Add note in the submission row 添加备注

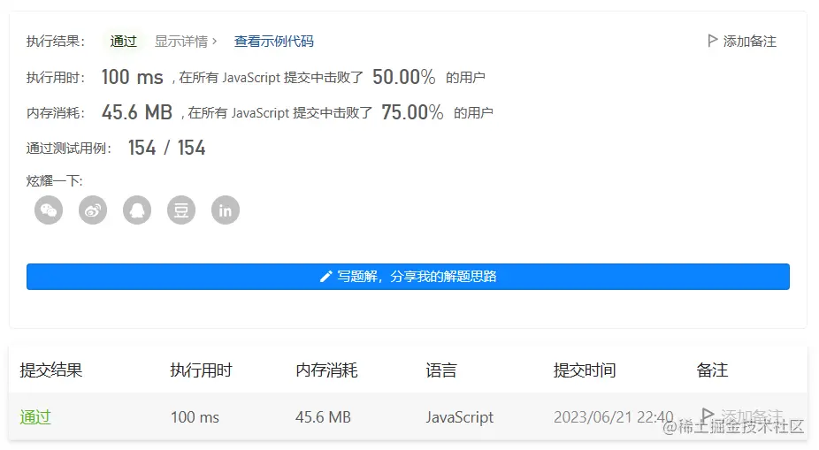[742, 416]
